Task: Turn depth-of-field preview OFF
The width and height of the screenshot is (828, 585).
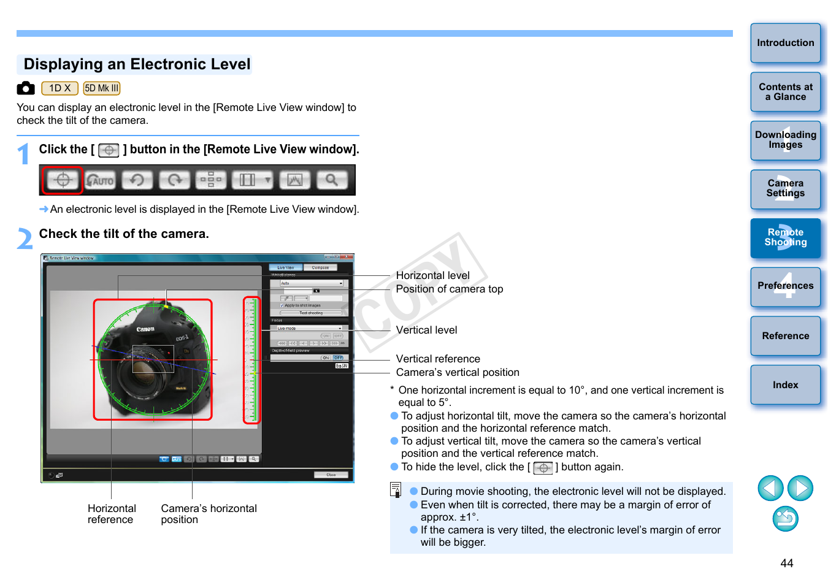Action: (339, 357)
